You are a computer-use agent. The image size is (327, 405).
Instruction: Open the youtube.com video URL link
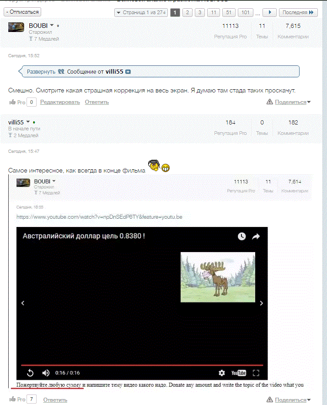tap(99, 217)
